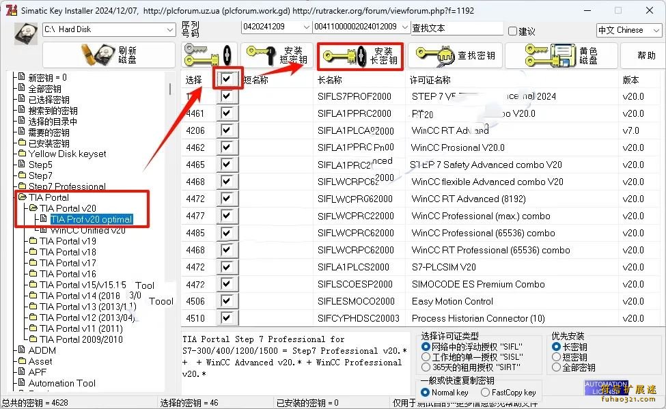This screenshot has width=666, height=409.
Task: Click the keys and USB toolbar button
Action: 208,55
